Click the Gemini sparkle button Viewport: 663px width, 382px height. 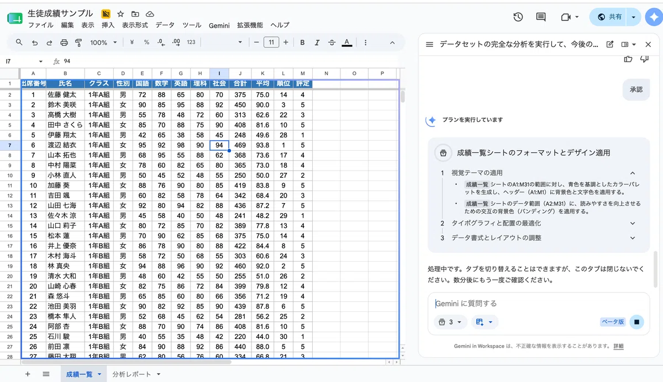[654, 17]
